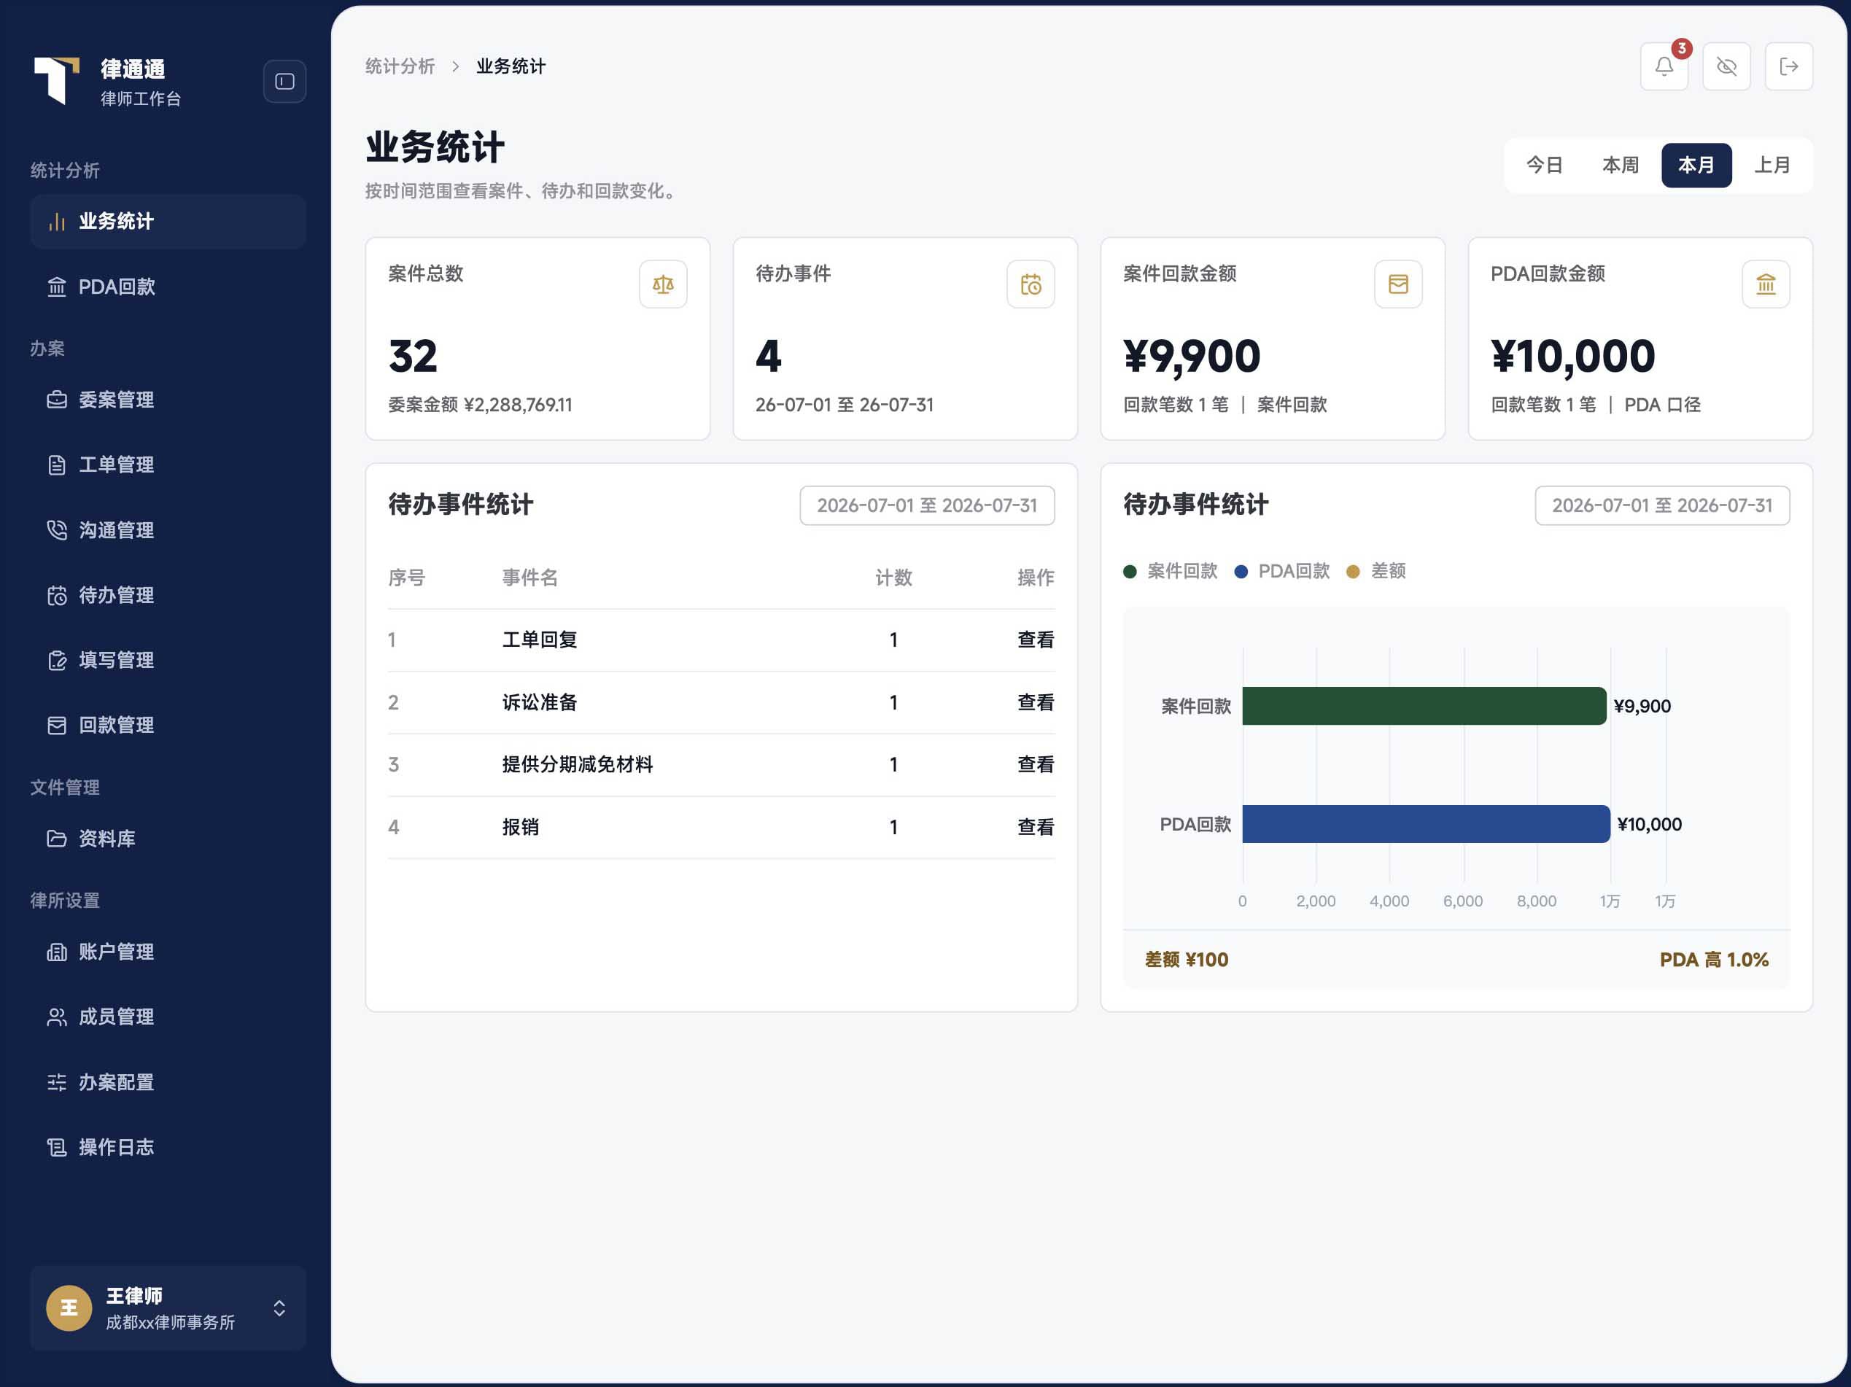This screenshot has width=1851, height=1387.
Task: Click scales icon on 案件总数 card
Action: tap(663, 284)
